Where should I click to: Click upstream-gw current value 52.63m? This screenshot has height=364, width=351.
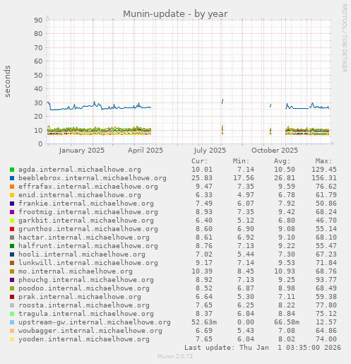point(204,322)
